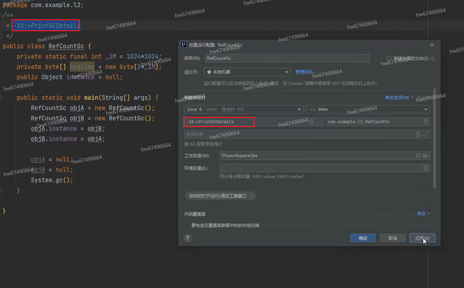Click the 'objA.instance = objB;' line
The image size is (464, 288).
click(68, 129)
